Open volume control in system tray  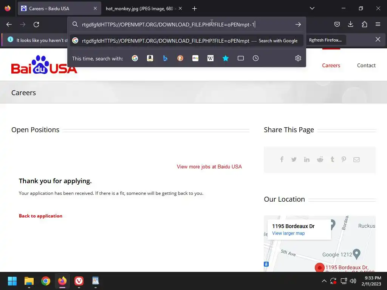[x=353, y=281]
